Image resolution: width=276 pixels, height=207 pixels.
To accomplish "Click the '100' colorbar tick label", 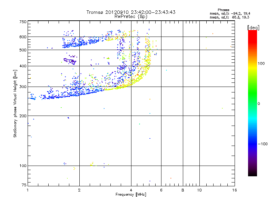I will [261, 63].
